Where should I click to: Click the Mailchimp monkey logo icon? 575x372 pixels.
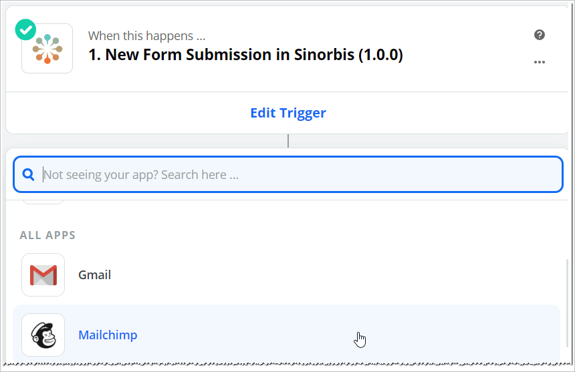point(43,335)
